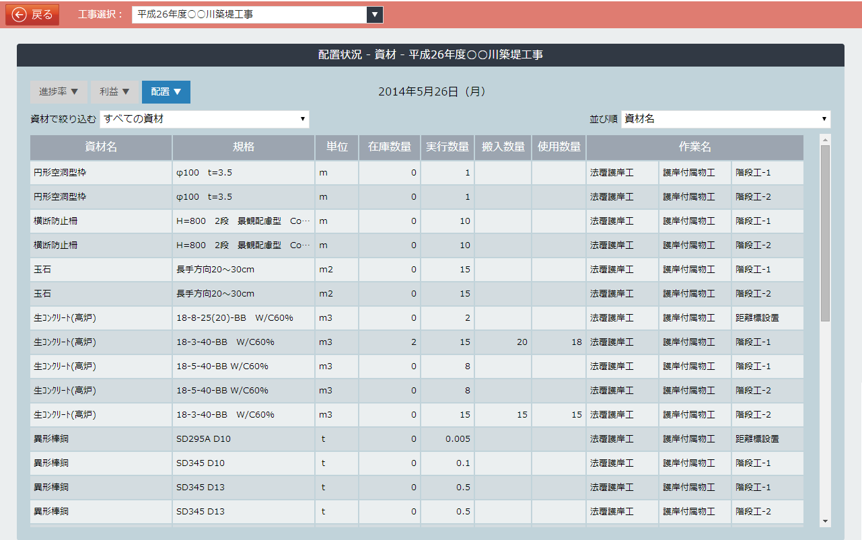
Task: Click the 実行数量 column header
Action: tap(447, 147)
